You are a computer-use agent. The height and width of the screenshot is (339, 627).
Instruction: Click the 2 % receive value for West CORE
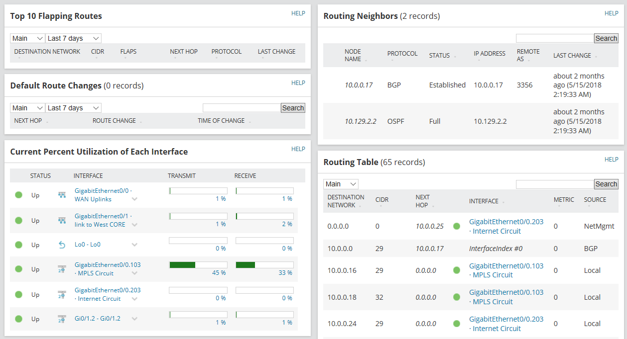point(287,224)
